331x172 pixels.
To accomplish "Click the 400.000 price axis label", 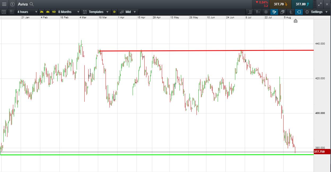I will tap(320, 113).
